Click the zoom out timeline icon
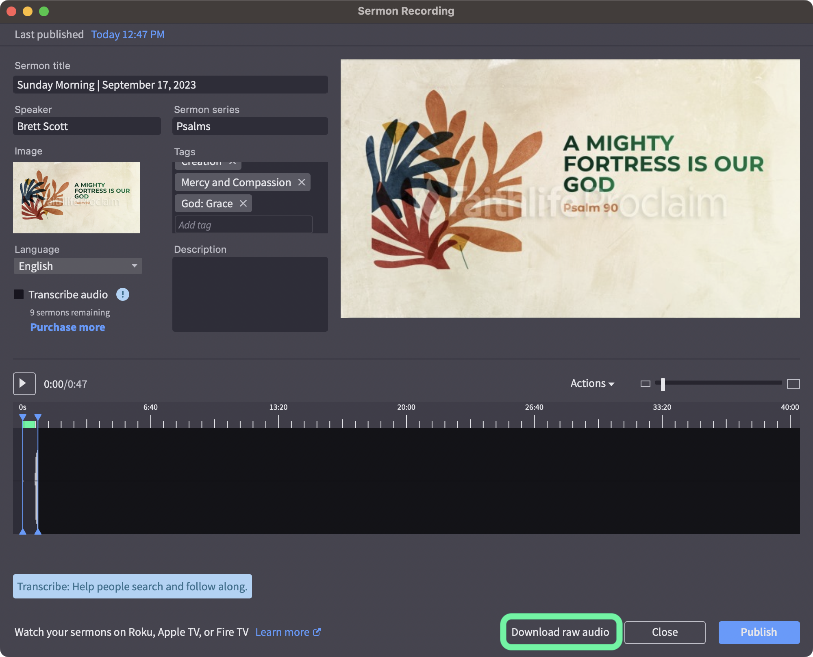Screen dimensions: 813x657 coord(645,383)
